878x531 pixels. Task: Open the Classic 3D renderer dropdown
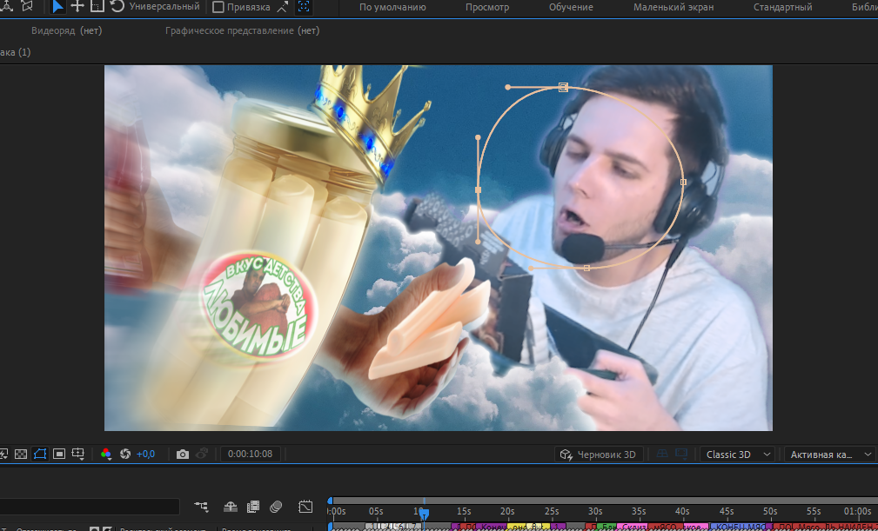click(x=737, y=455)
